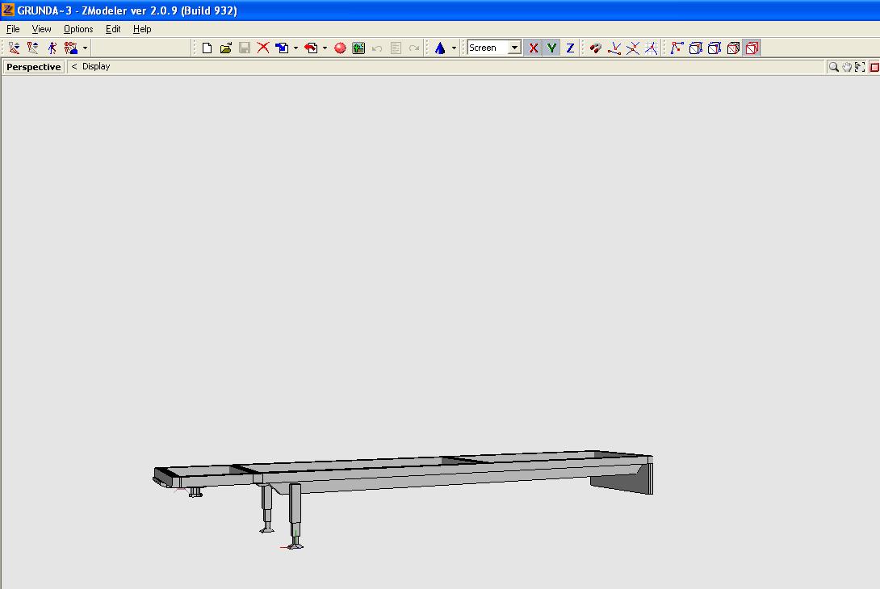The height and width of the screenshot is (589, 880).
Task: Open the Options menu
Action: [x=78, y=29]
